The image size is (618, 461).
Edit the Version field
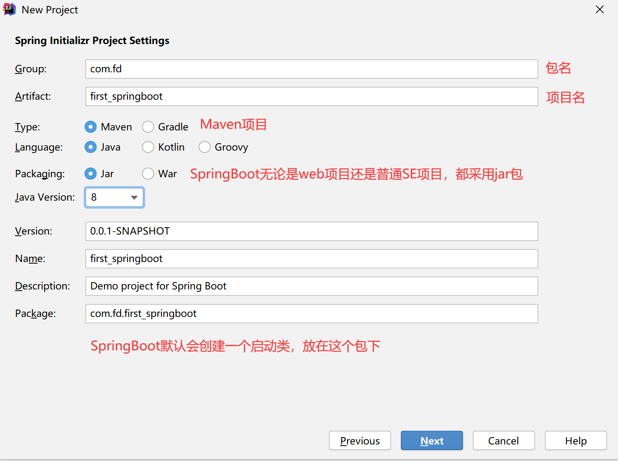coord(311,231)
